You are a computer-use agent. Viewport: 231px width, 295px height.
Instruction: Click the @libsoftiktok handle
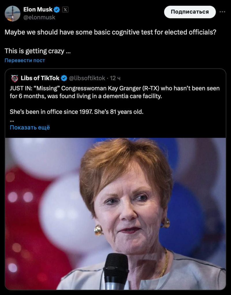coord(87,78)
